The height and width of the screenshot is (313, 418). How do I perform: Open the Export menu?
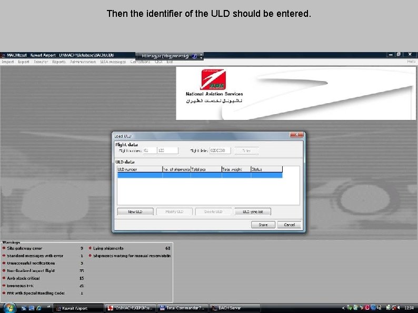pyautogui.click(x=24, y=62)
